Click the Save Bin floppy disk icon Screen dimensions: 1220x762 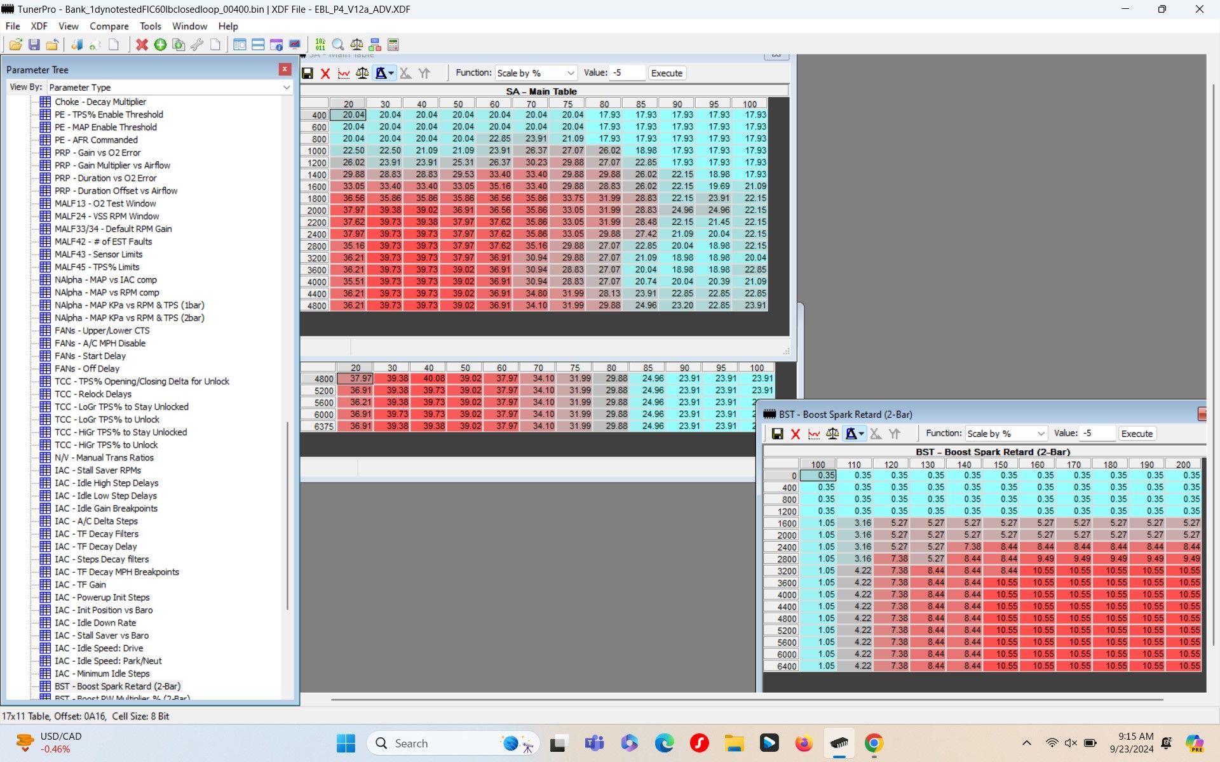click(x=34, y=44)
